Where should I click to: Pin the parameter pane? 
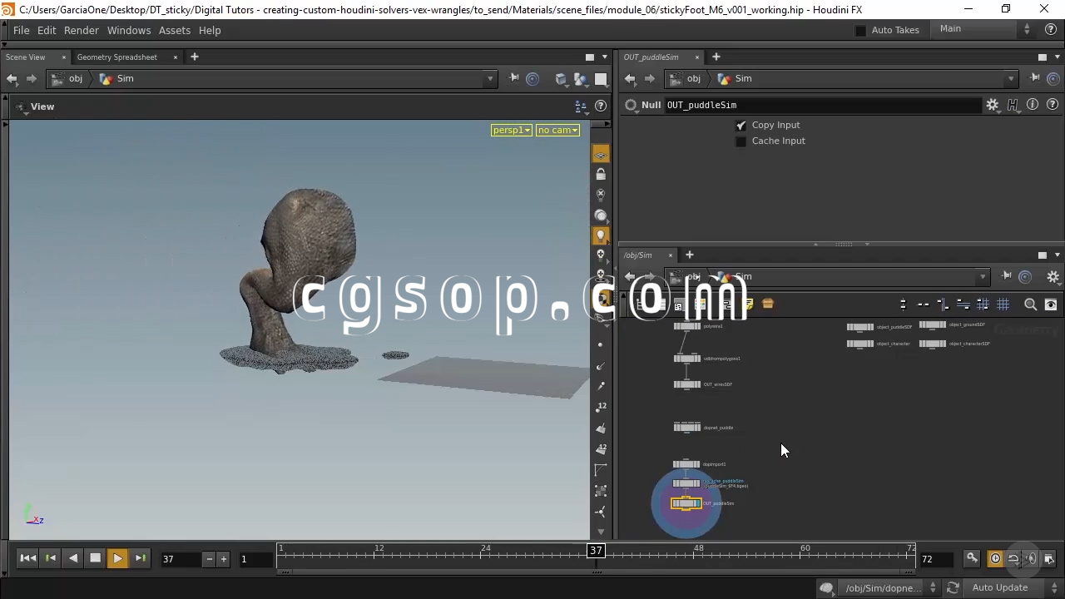1034,78
